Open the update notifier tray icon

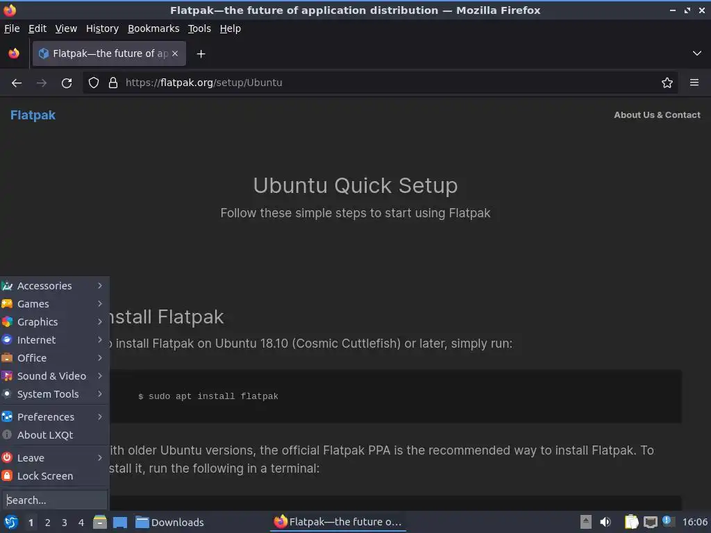coord(668,521)
